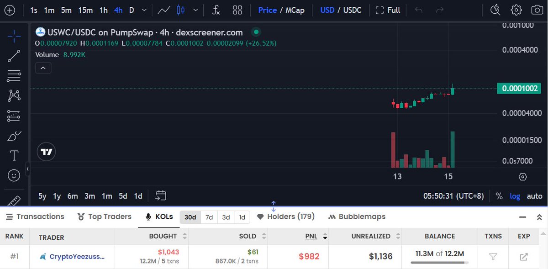Open the forecasting and measurement tools
Image resolution: width=548 pixels, height=269 pixels.
pyautogui.click(x=14, y=116)
